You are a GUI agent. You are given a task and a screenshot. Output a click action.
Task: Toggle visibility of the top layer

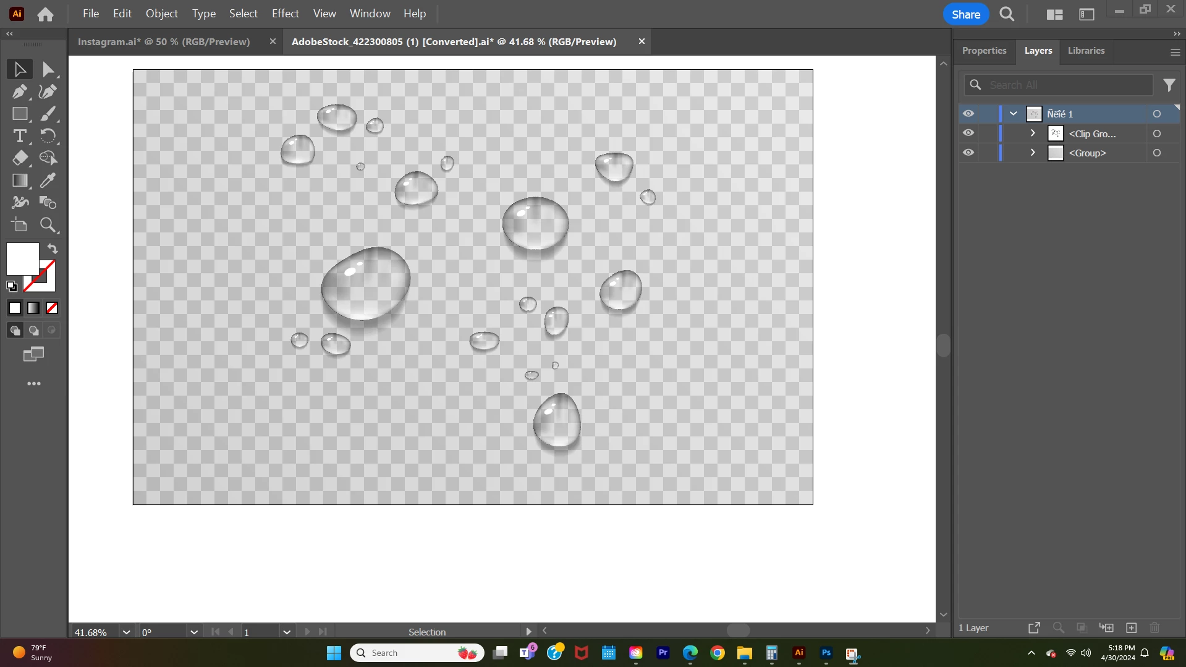coord(968,114)
